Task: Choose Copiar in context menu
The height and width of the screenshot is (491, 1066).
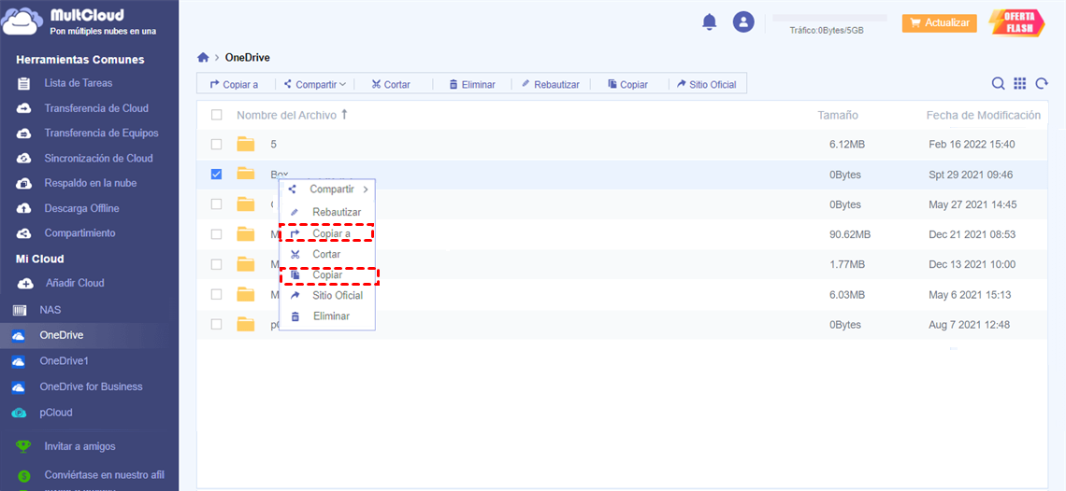Action: (x=328, y=275)
